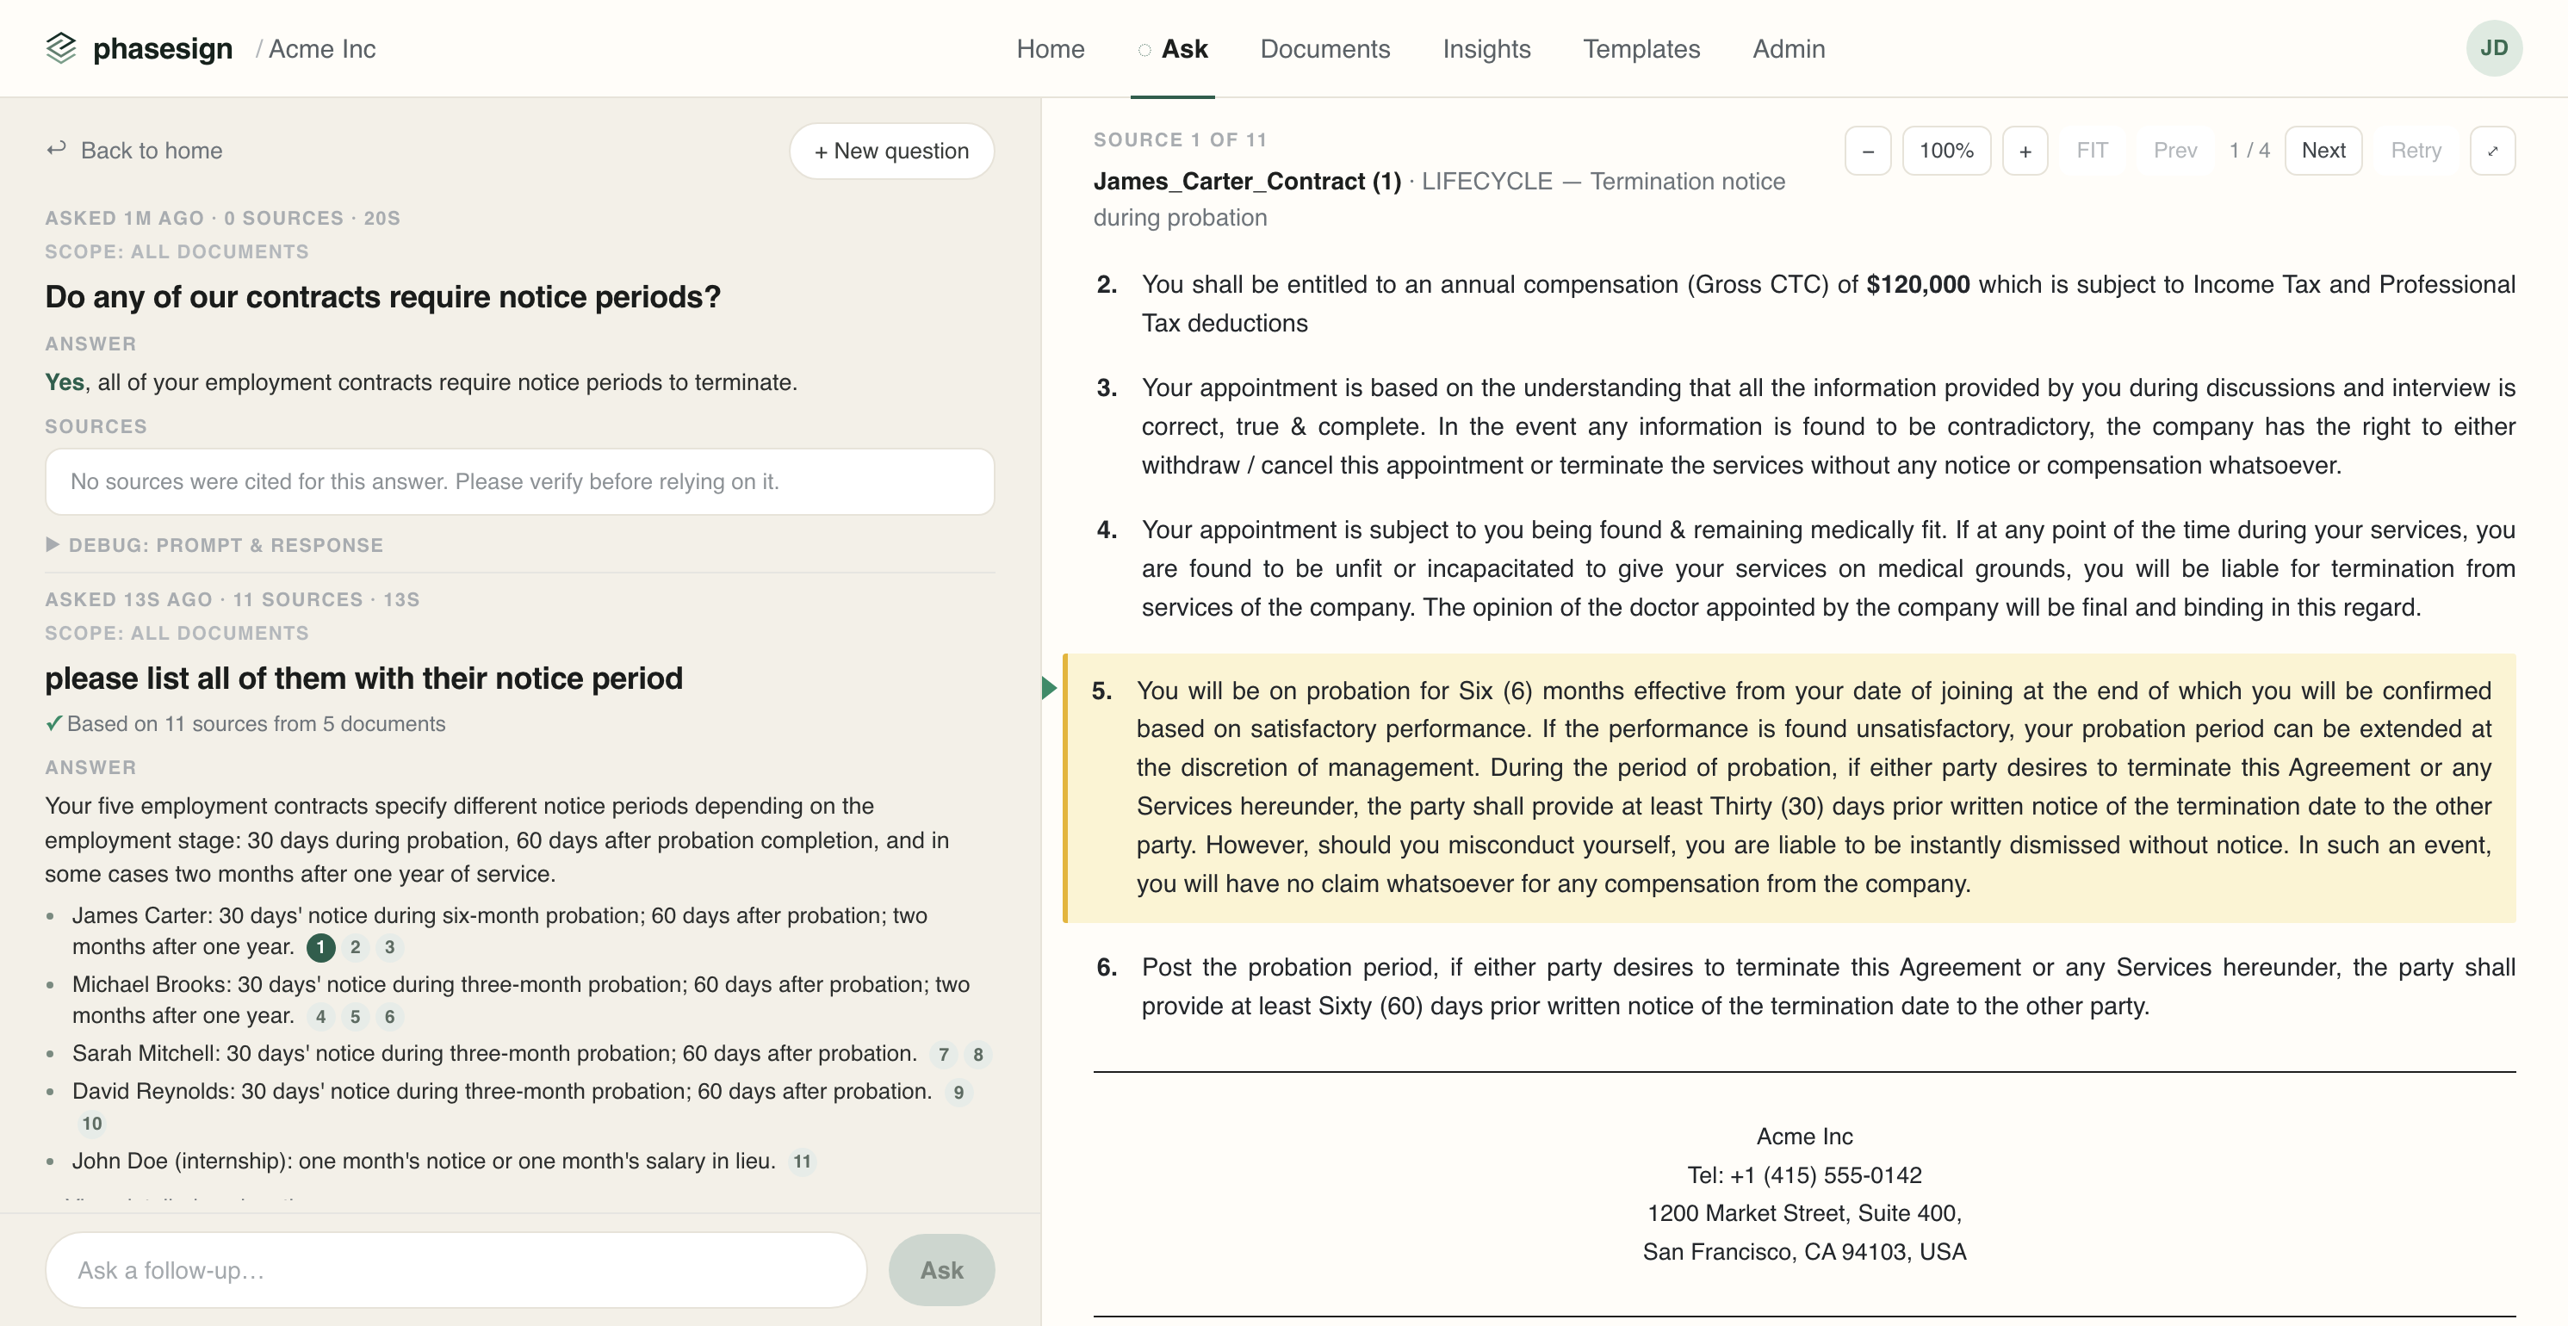2568x1326 pixels.
Task: Click the 'No sources were cited' warning box
Action: click(x=519, y=481)
